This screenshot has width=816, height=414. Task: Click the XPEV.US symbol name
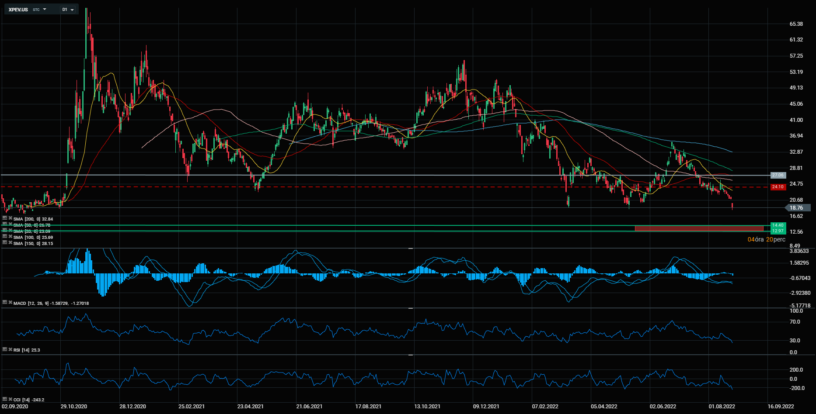coord(18,9)
